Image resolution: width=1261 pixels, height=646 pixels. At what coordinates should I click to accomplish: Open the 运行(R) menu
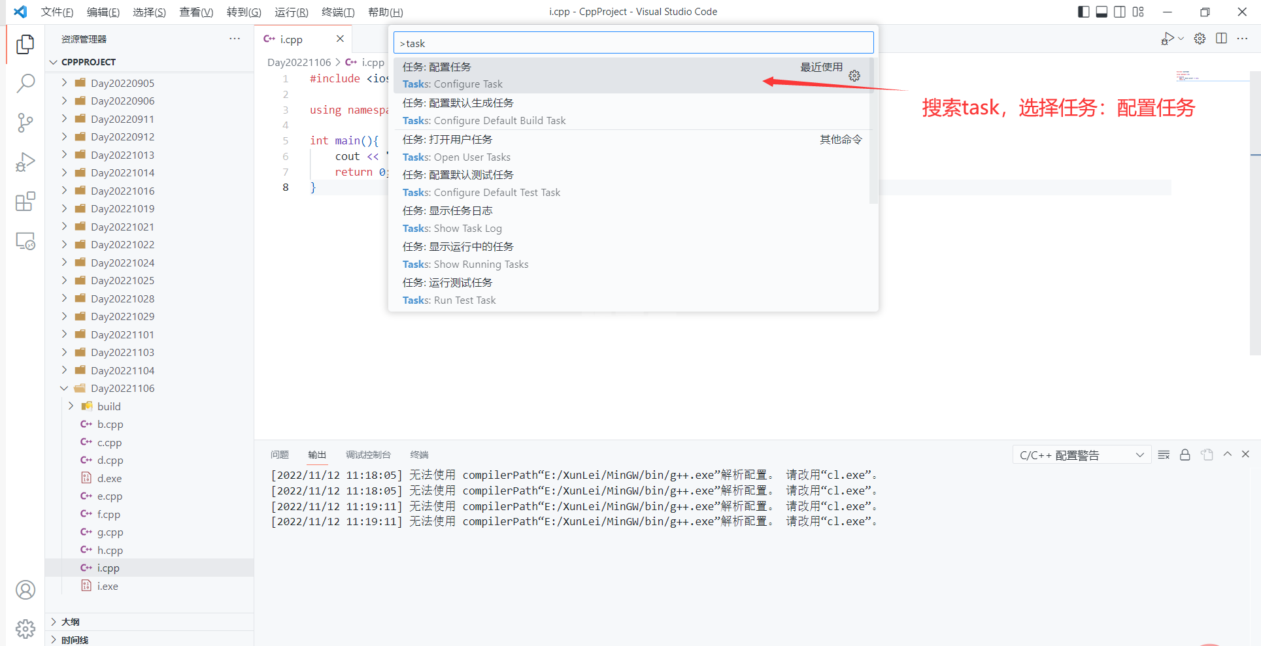click(291, 12)
